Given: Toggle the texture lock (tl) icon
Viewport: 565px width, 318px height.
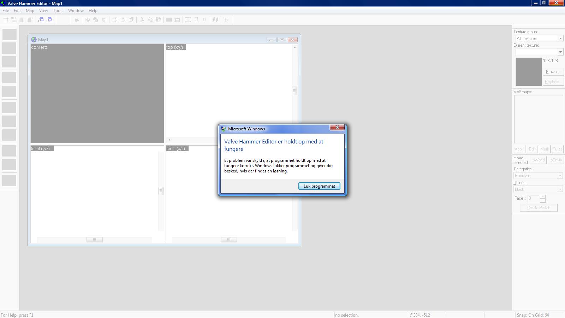Looking at the screenshot, I should pos(204,20).
